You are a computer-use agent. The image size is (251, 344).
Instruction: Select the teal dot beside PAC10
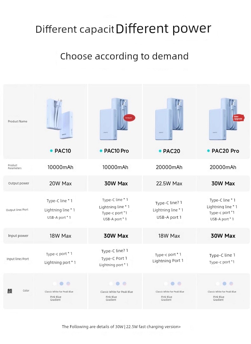[x=51, y=151]
